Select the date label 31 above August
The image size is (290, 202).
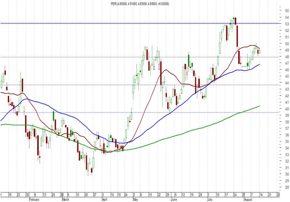[x=244, y=195]
